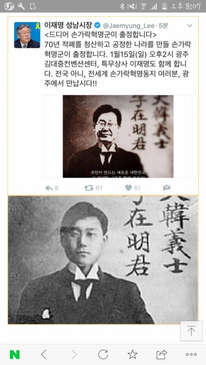Open the black-and-white original portrait photo
Viewport: 206px width, 365px height.
103,260
